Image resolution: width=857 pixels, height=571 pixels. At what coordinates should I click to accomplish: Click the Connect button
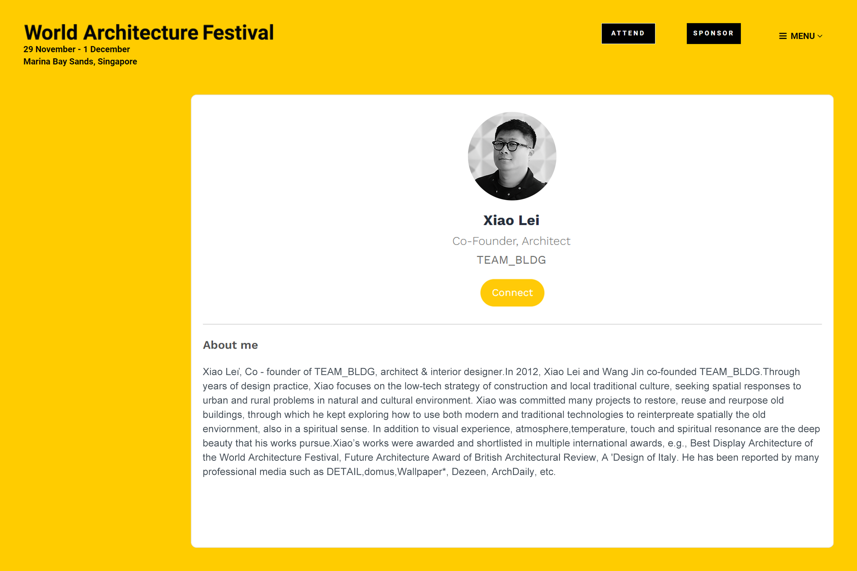click(512, 293)
